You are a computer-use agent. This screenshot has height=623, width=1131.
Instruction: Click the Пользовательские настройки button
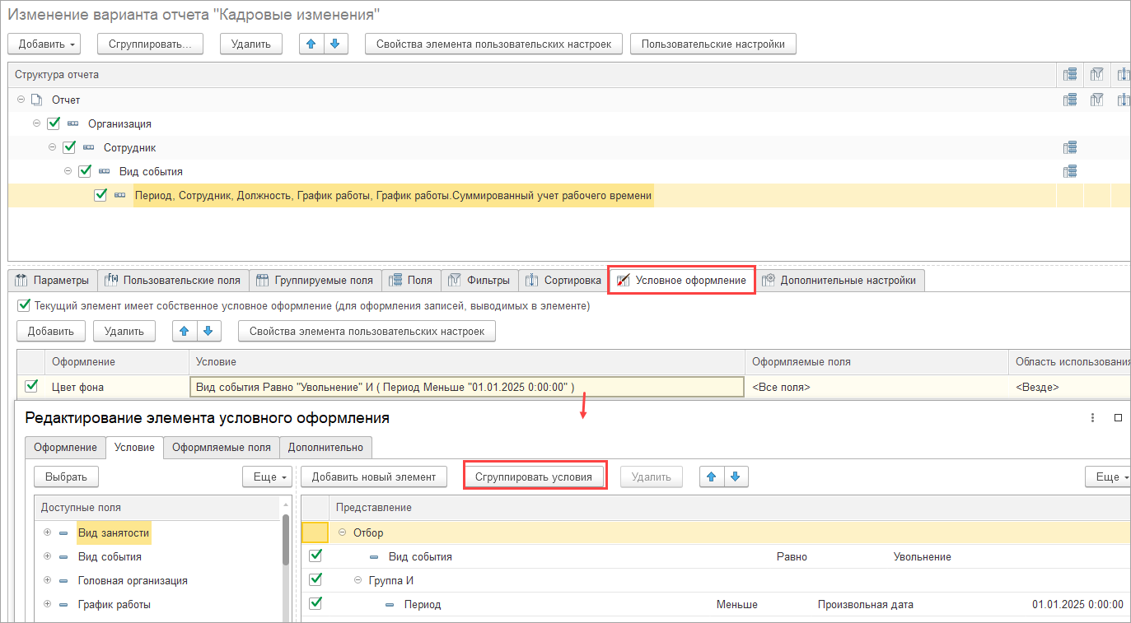[713, 44]
